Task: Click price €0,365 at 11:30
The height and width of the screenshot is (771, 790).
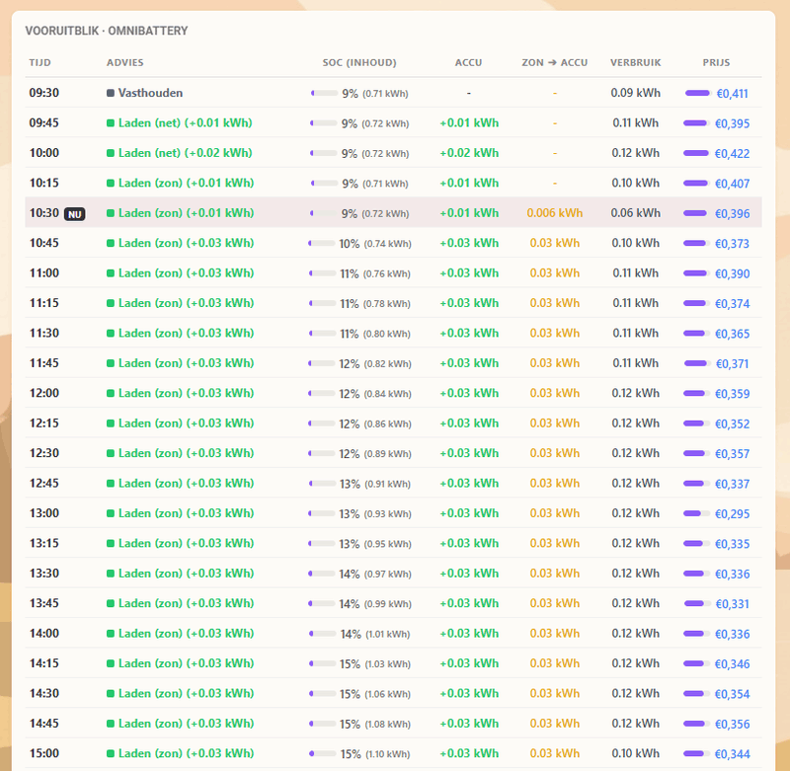Action: 733,334
